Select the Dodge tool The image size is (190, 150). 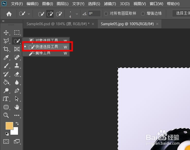click(6, 90)
